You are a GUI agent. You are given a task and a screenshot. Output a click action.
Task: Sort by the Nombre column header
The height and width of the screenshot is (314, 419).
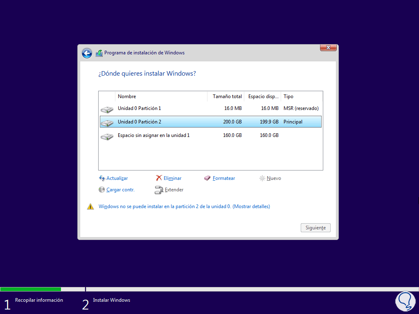coord(161,96)
